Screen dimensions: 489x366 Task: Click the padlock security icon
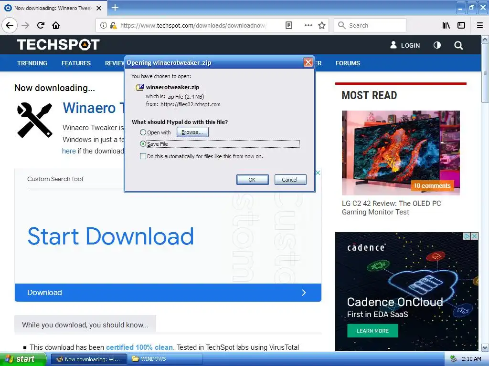113,25
